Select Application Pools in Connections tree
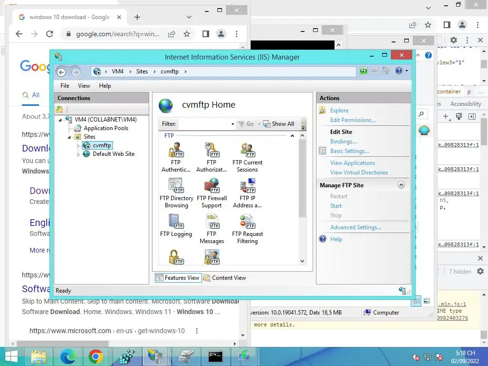The image size is (488, 366). pyautogui.click(x=106, y=128)
